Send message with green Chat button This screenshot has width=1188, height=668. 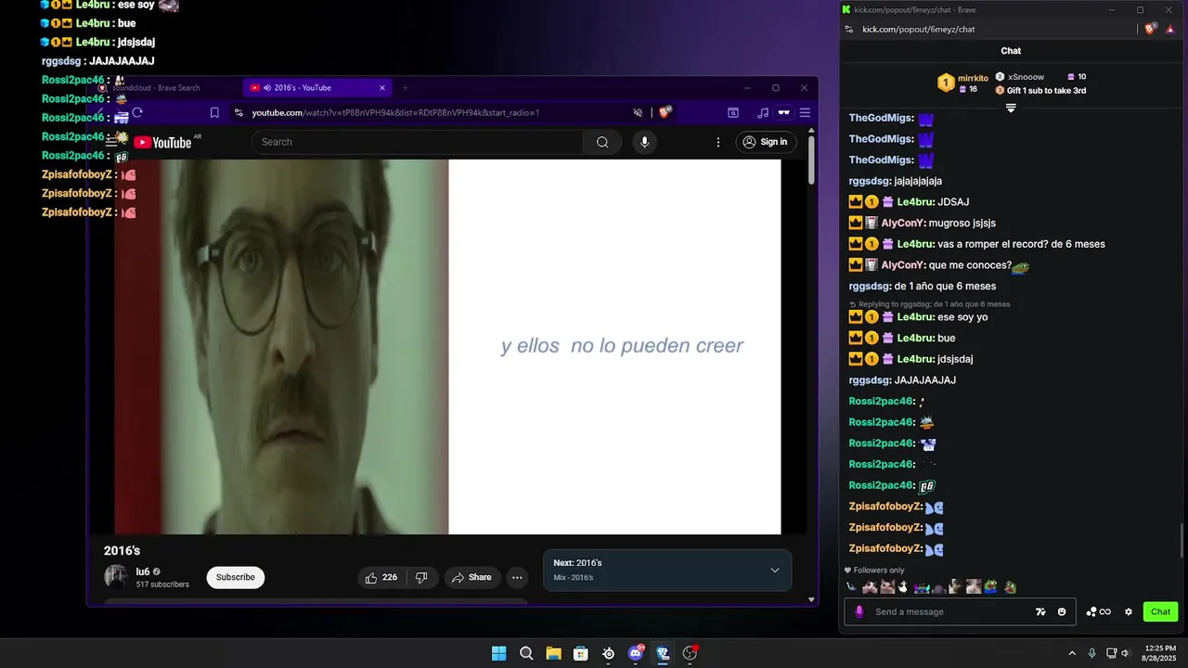coord(1161,611)
